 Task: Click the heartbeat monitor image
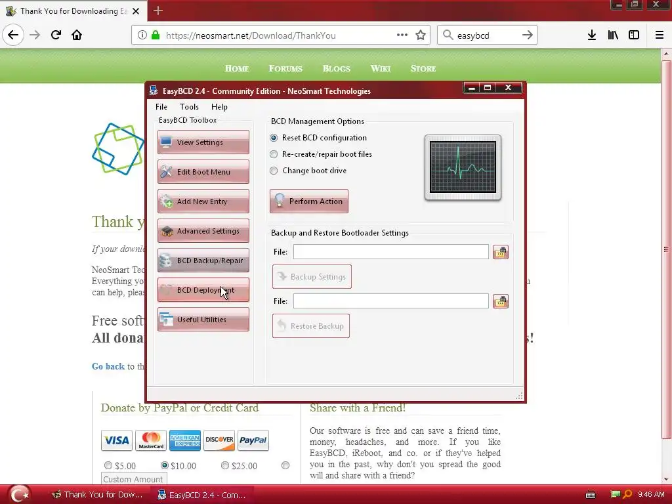pyautogui.click(x=463, y=167)
